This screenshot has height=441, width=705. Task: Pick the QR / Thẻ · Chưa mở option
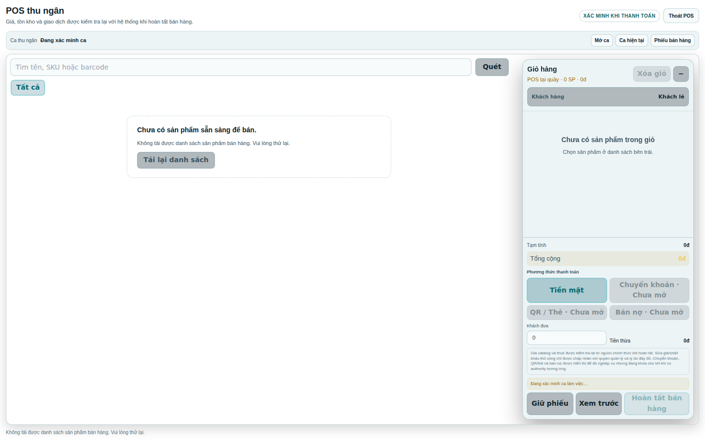click(x=567, y=313)
